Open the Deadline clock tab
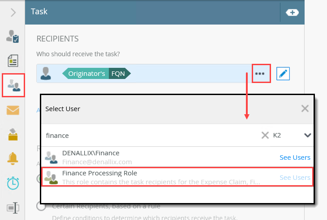Image resolution: width=327 pixels, height=220 pixels. [x=13, y=183]
